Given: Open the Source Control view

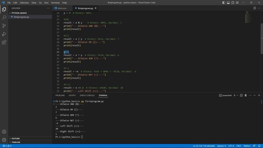Looking at the screenshot, I should click(x=4, y=25).
